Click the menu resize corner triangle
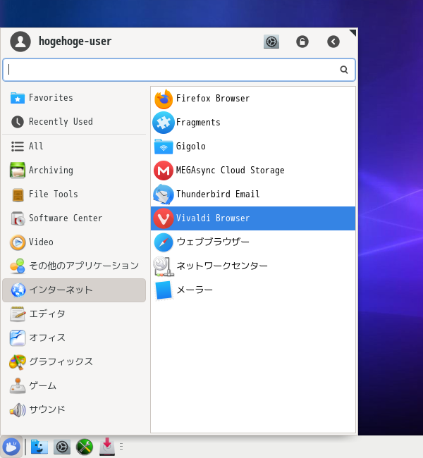423x458 pixels. [352, 32]
